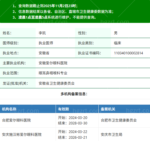Select certificate number 110340100002814
Screen dimensions: 150x141
coord(129,53)
